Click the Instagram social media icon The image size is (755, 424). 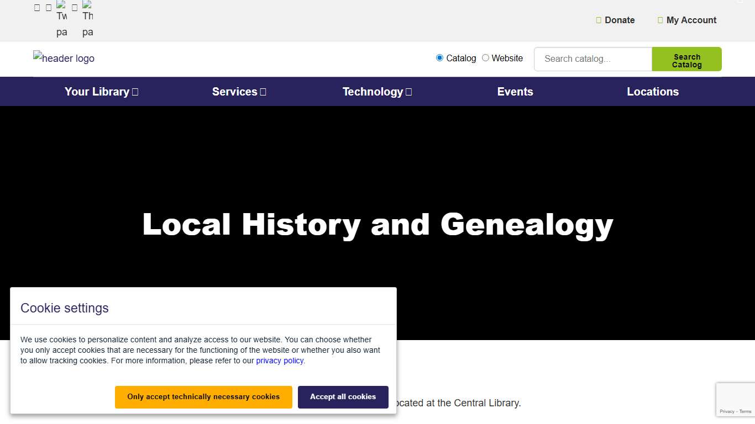49,7
